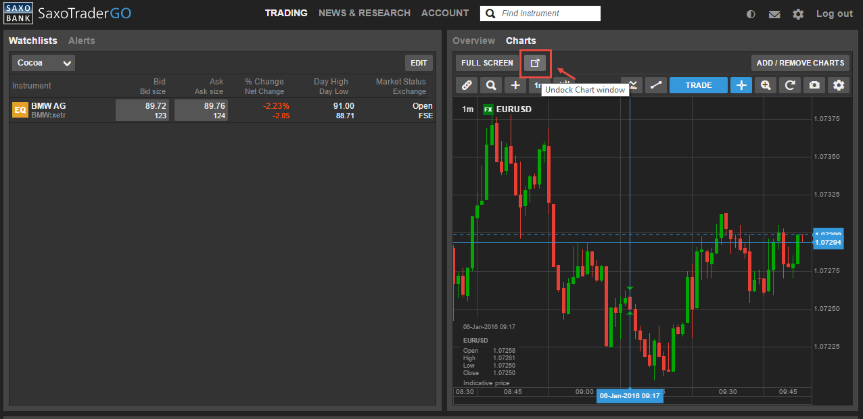Click the 06-Jan-2016 09:17 time marker
This screenshot has width=863, height=419.
click(x=630, y=396)
